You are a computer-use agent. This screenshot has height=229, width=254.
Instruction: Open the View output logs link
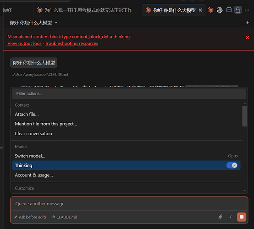click(24, 44)
